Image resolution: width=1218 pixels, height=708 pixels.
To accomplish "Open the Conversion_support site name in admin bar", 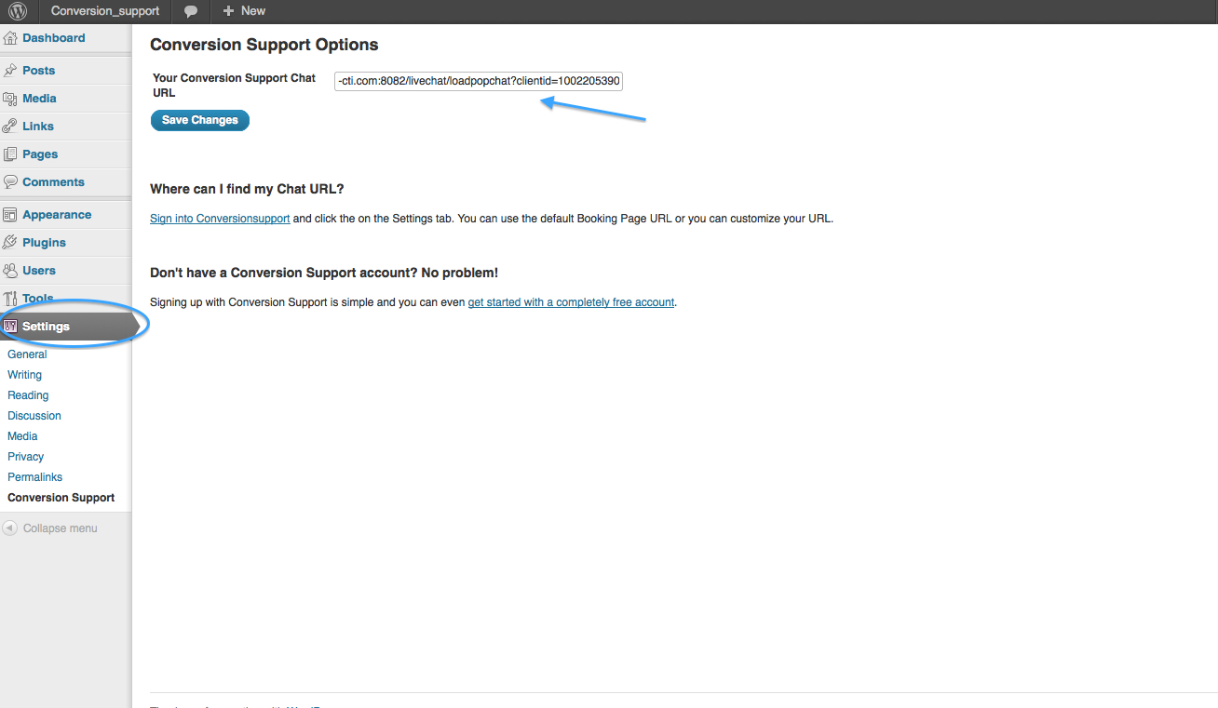I will (105, 11).
